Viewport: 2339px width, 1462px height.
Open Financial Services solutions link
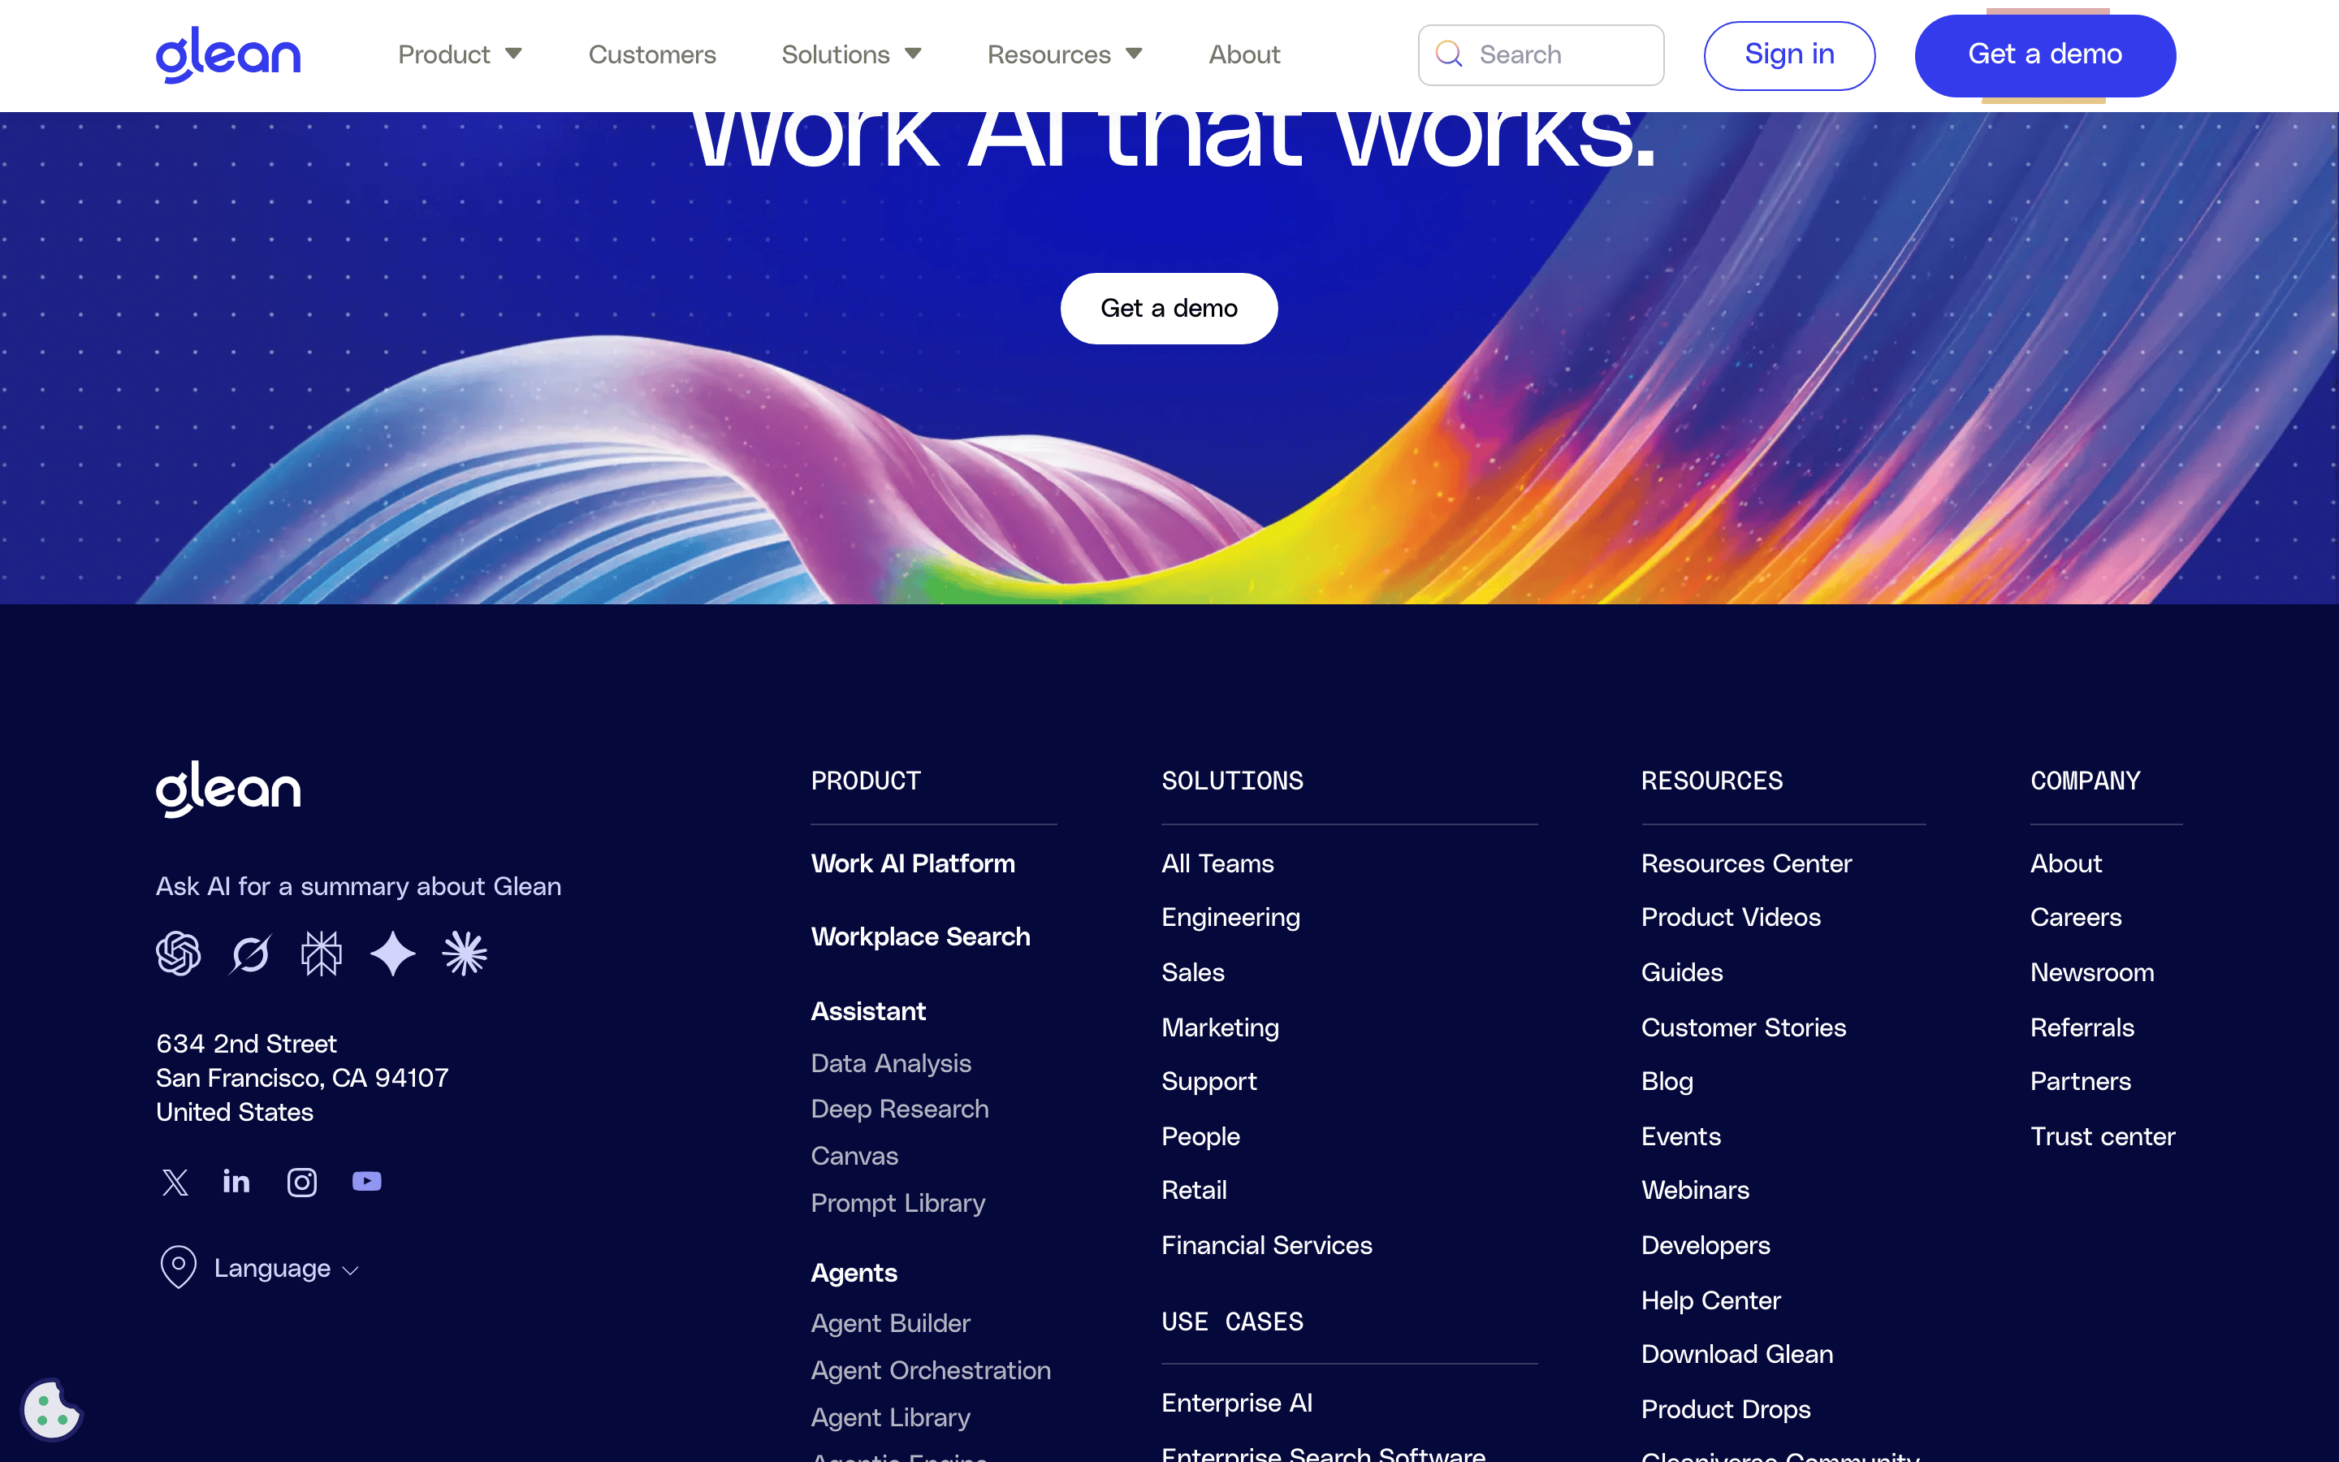pyautogui.click(x=1266, y=1244)
